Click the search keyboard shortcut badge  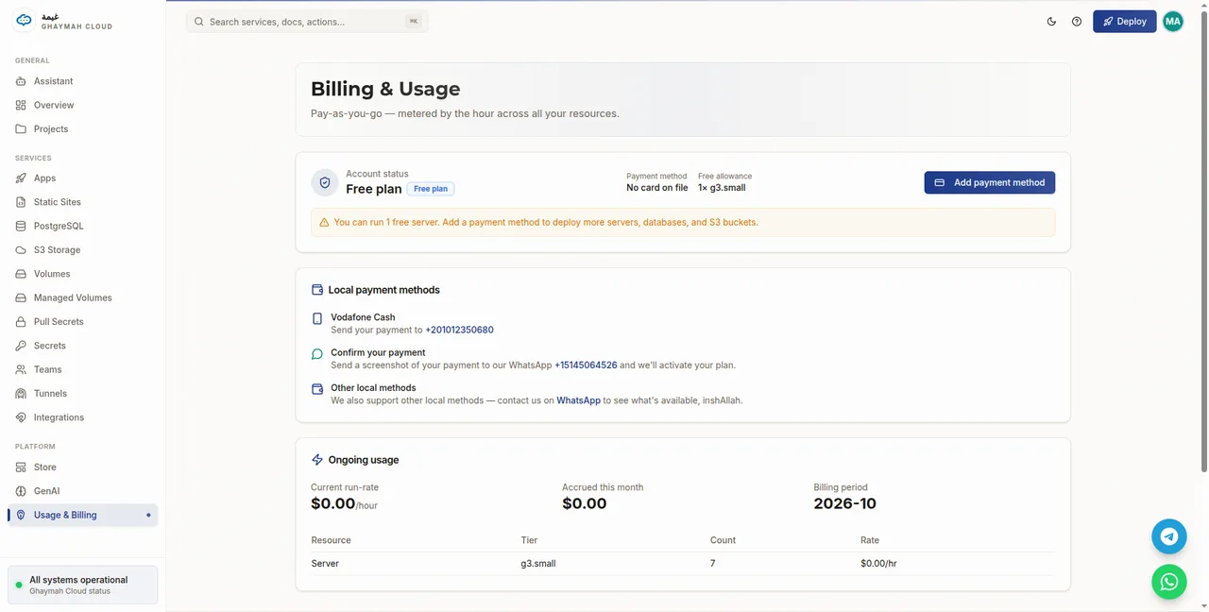[414, 21]
